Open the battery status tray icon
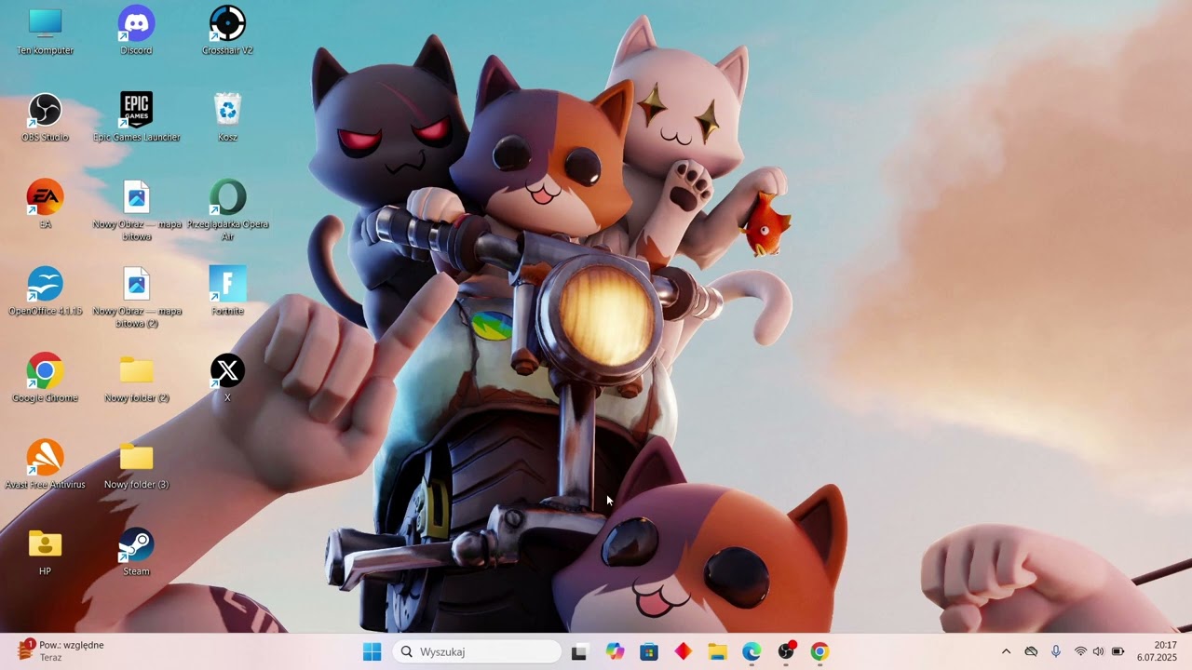This screenshot has height=670, width=1192. pyautogui.click(x=1118, y=651)
